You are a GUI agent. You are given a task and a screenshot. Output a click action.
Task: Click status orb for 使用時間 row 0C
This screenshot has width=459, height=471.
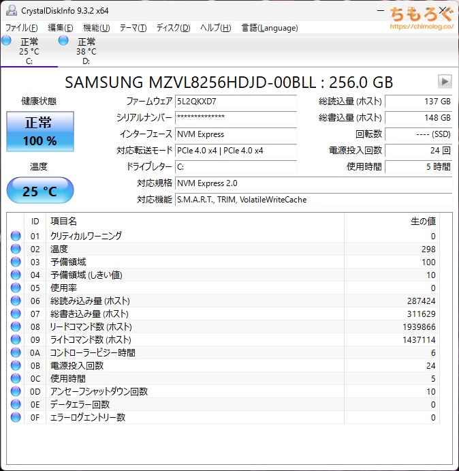point(16,378)
